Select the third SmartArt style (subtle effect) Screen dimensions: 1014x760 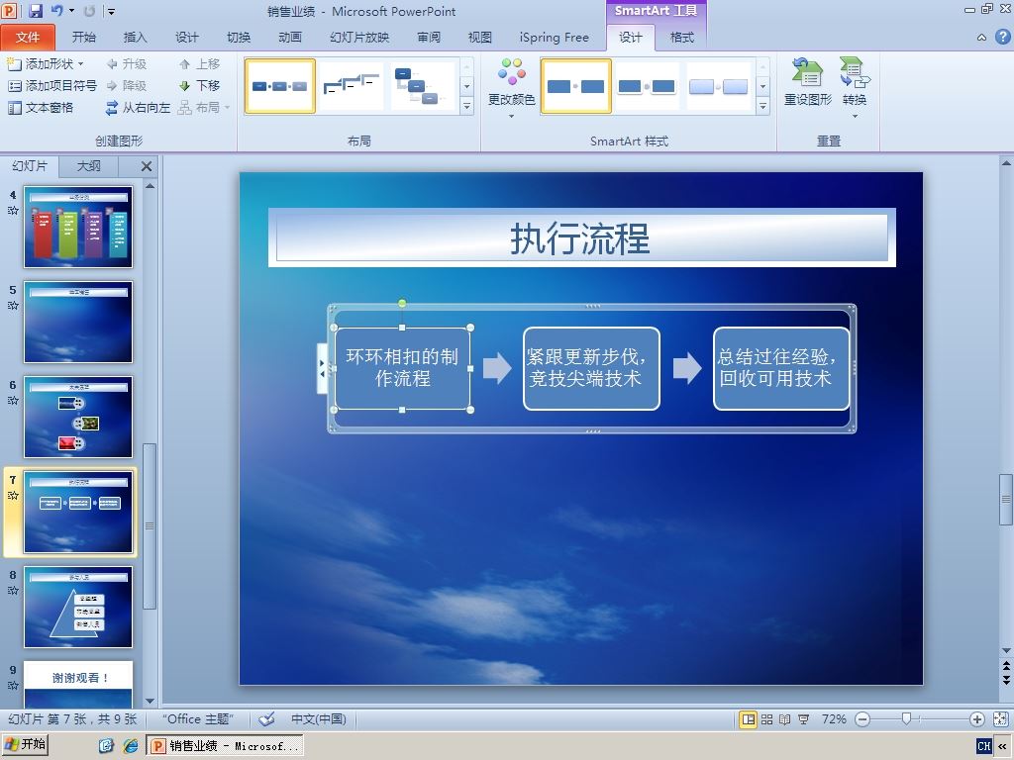[x=718, y=86]
